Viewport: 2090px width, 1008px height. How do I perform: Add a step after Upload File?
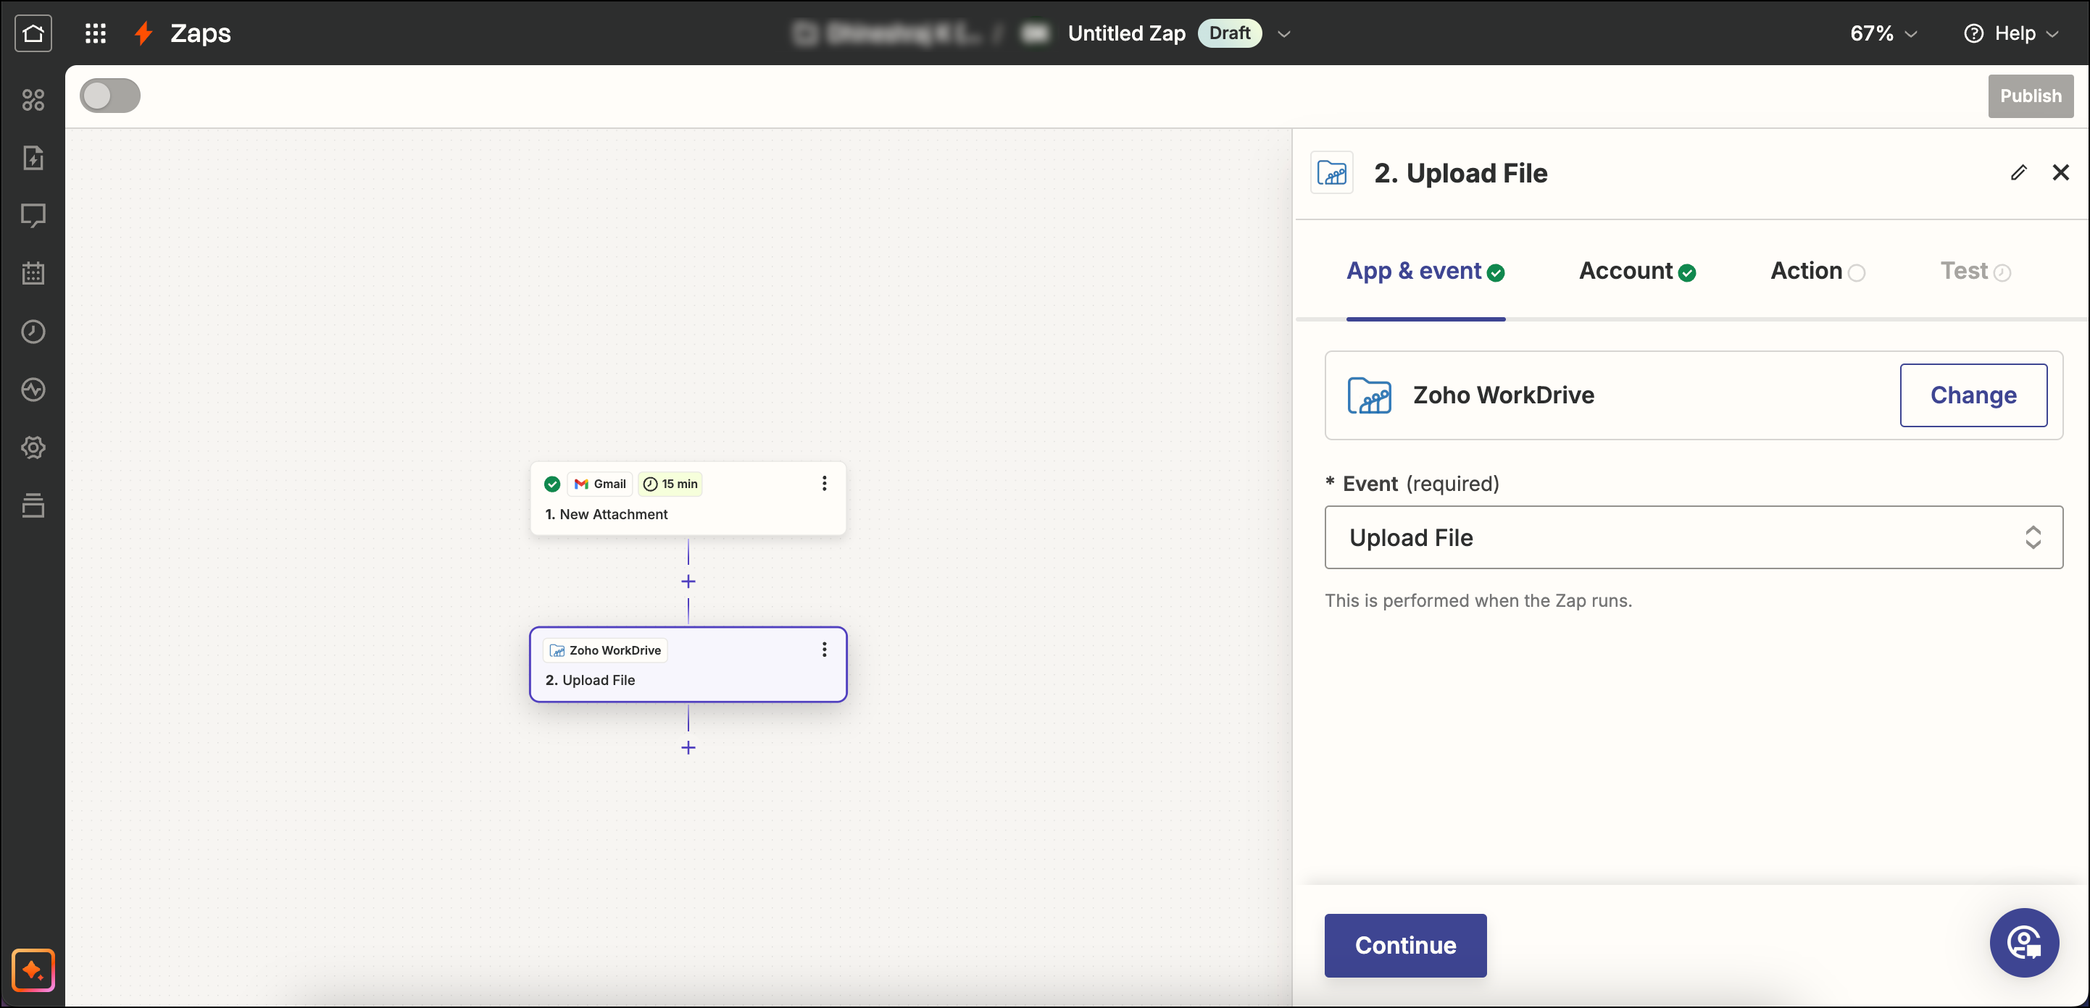pyautogui.click(x=688, y=748)
